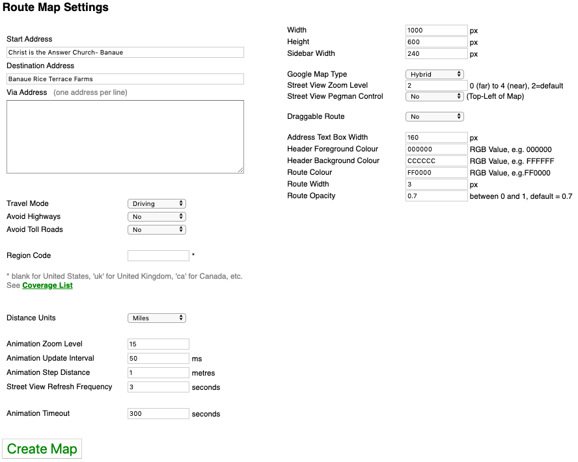This screenshot has width=578, height=462.
Task: Open the Street View Pegman Control dropdown
Action: (434, 96)
